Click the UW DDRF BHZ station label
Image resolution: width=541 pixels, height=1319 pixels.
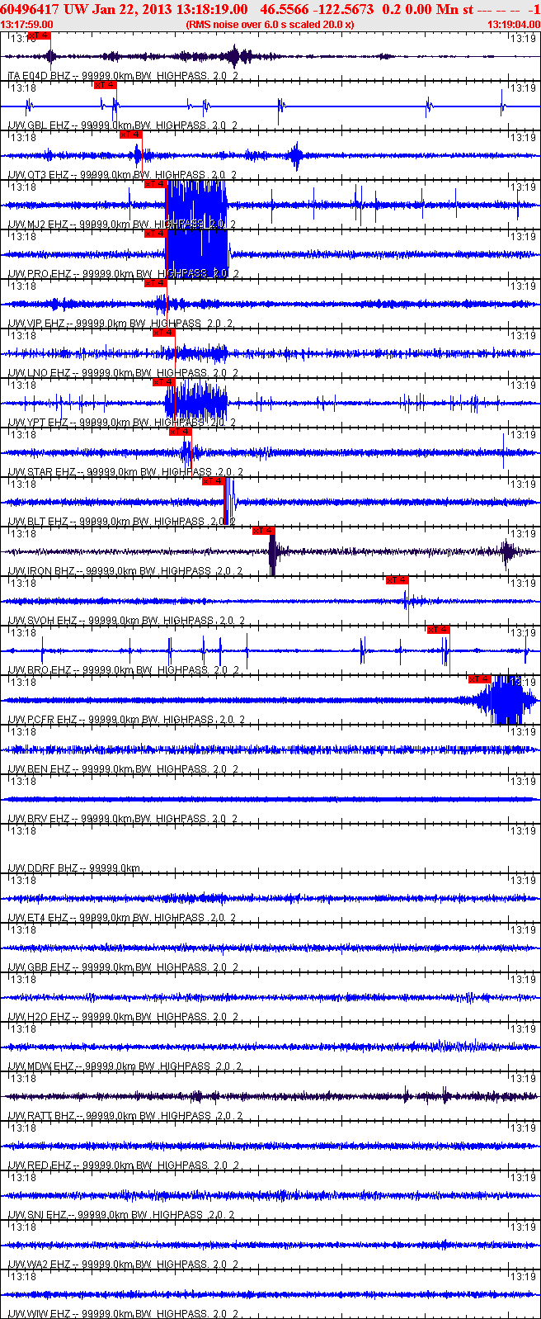[75, 868]
